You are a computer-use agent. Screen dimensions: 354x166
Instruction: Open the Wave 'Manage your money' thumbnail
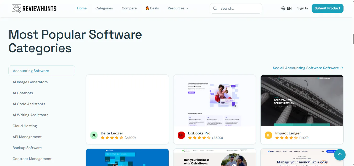point(302,157)
